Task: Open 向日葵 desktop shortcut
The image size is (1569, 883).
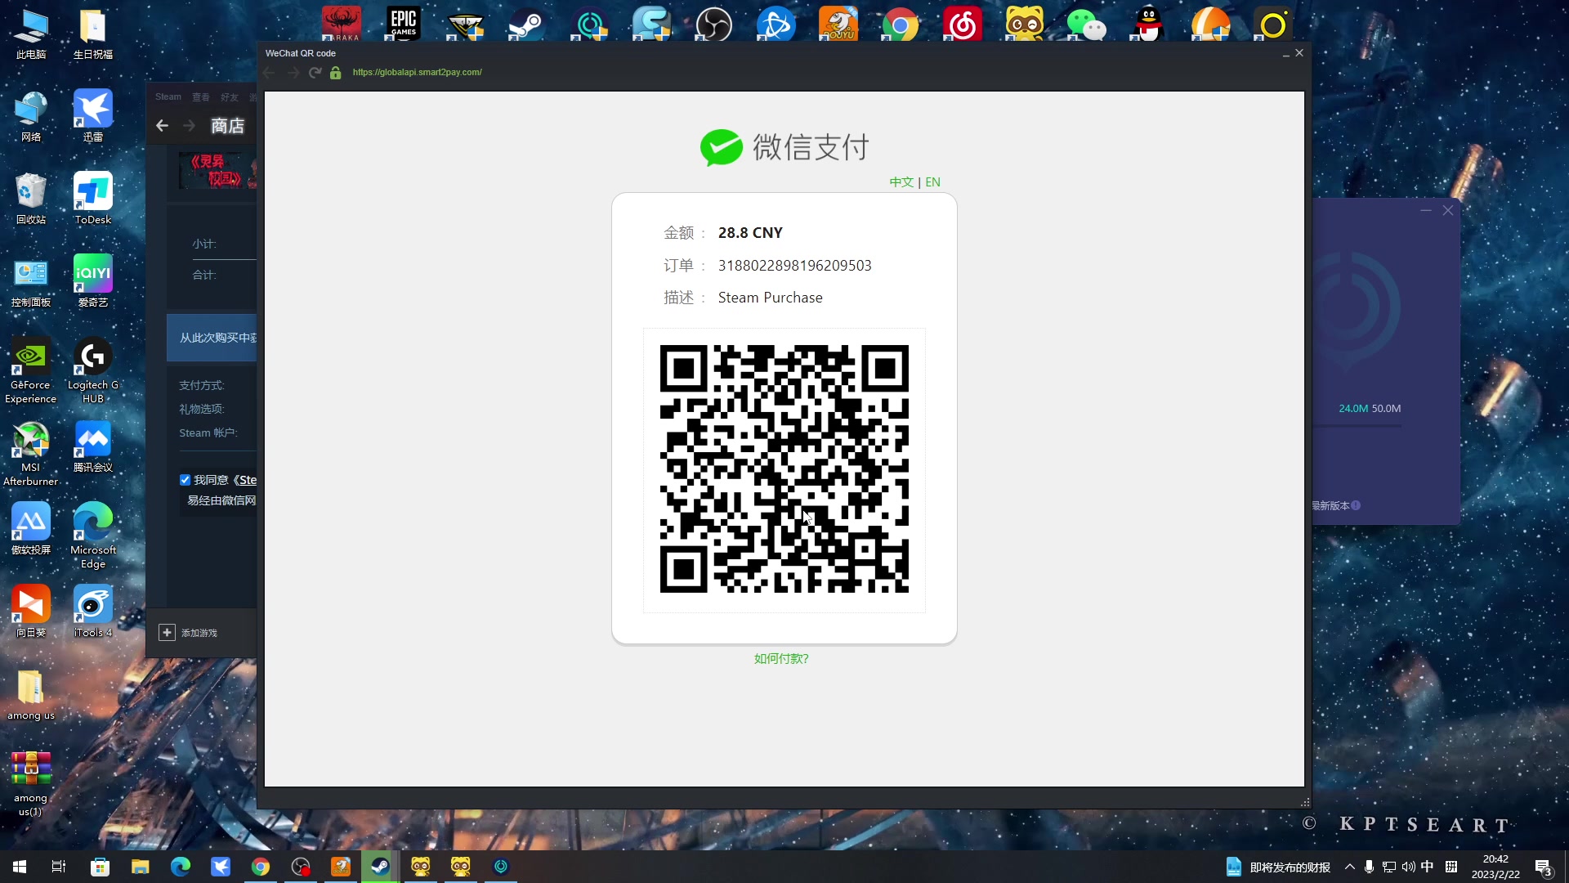Action: [31, 612]
